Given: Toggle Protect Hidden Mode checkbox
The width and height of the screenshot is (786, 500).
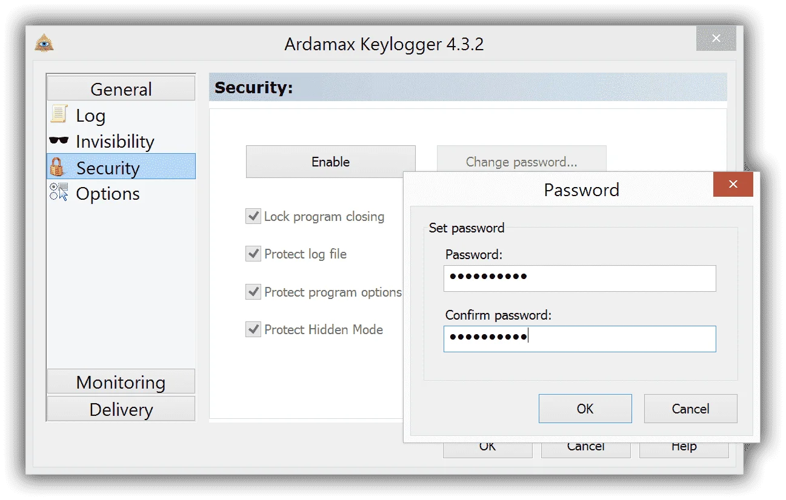Looking at the screenshot, I should [x=253, y=329].
